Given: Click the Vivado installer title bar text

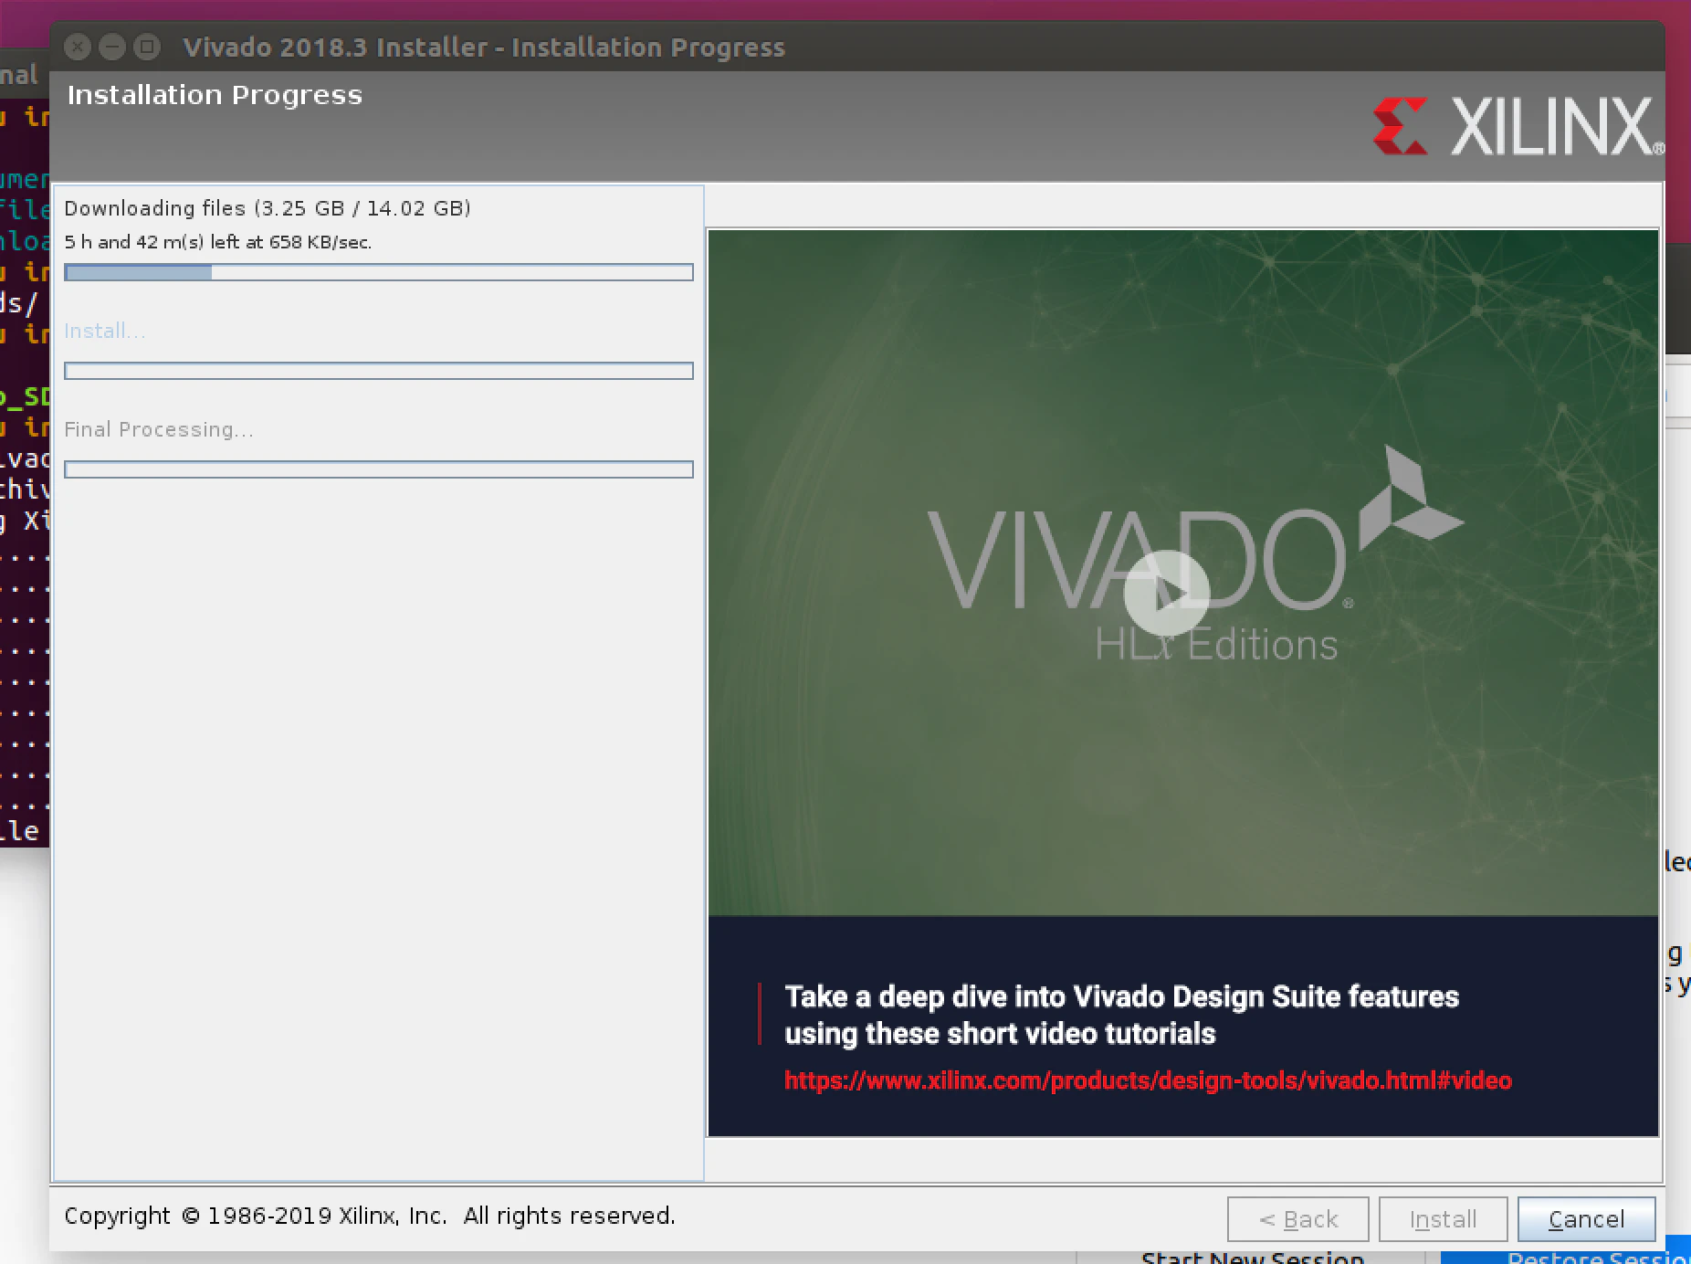Looking at the screenshot, I should pos(484,47).
